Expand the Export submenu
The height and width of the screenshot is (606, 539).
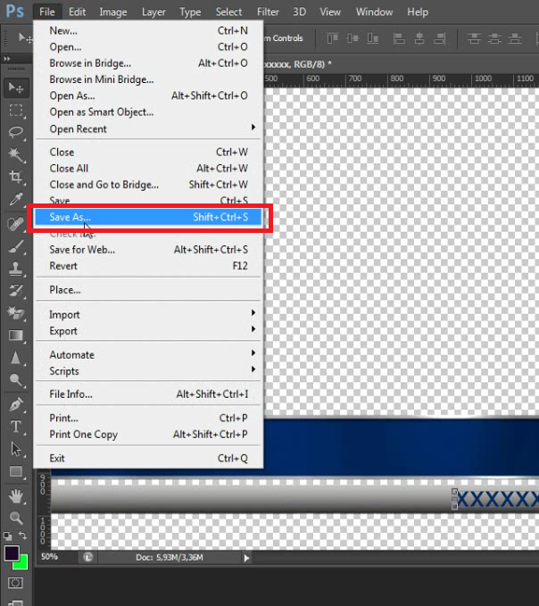click(x=148, y=331)
